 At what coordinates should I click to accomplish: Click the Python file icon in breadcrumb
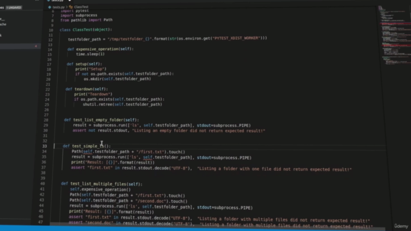[49, 7]
